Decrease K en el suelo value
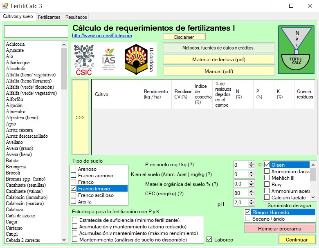 pos(252,176)
